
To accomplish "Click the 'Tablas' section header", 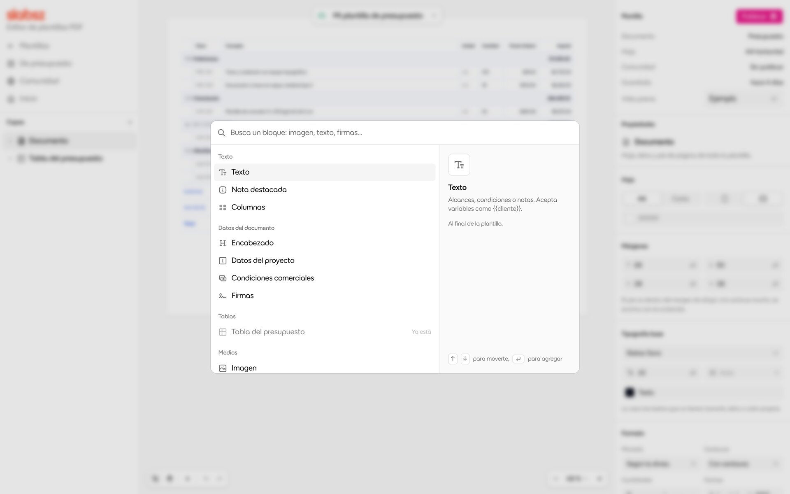I will [227, 316].
